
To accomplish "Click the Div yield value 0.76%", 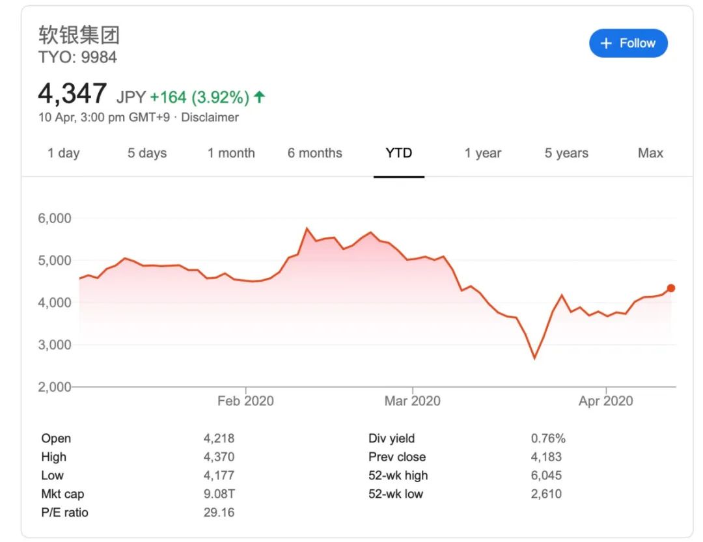I will (548, 439).
